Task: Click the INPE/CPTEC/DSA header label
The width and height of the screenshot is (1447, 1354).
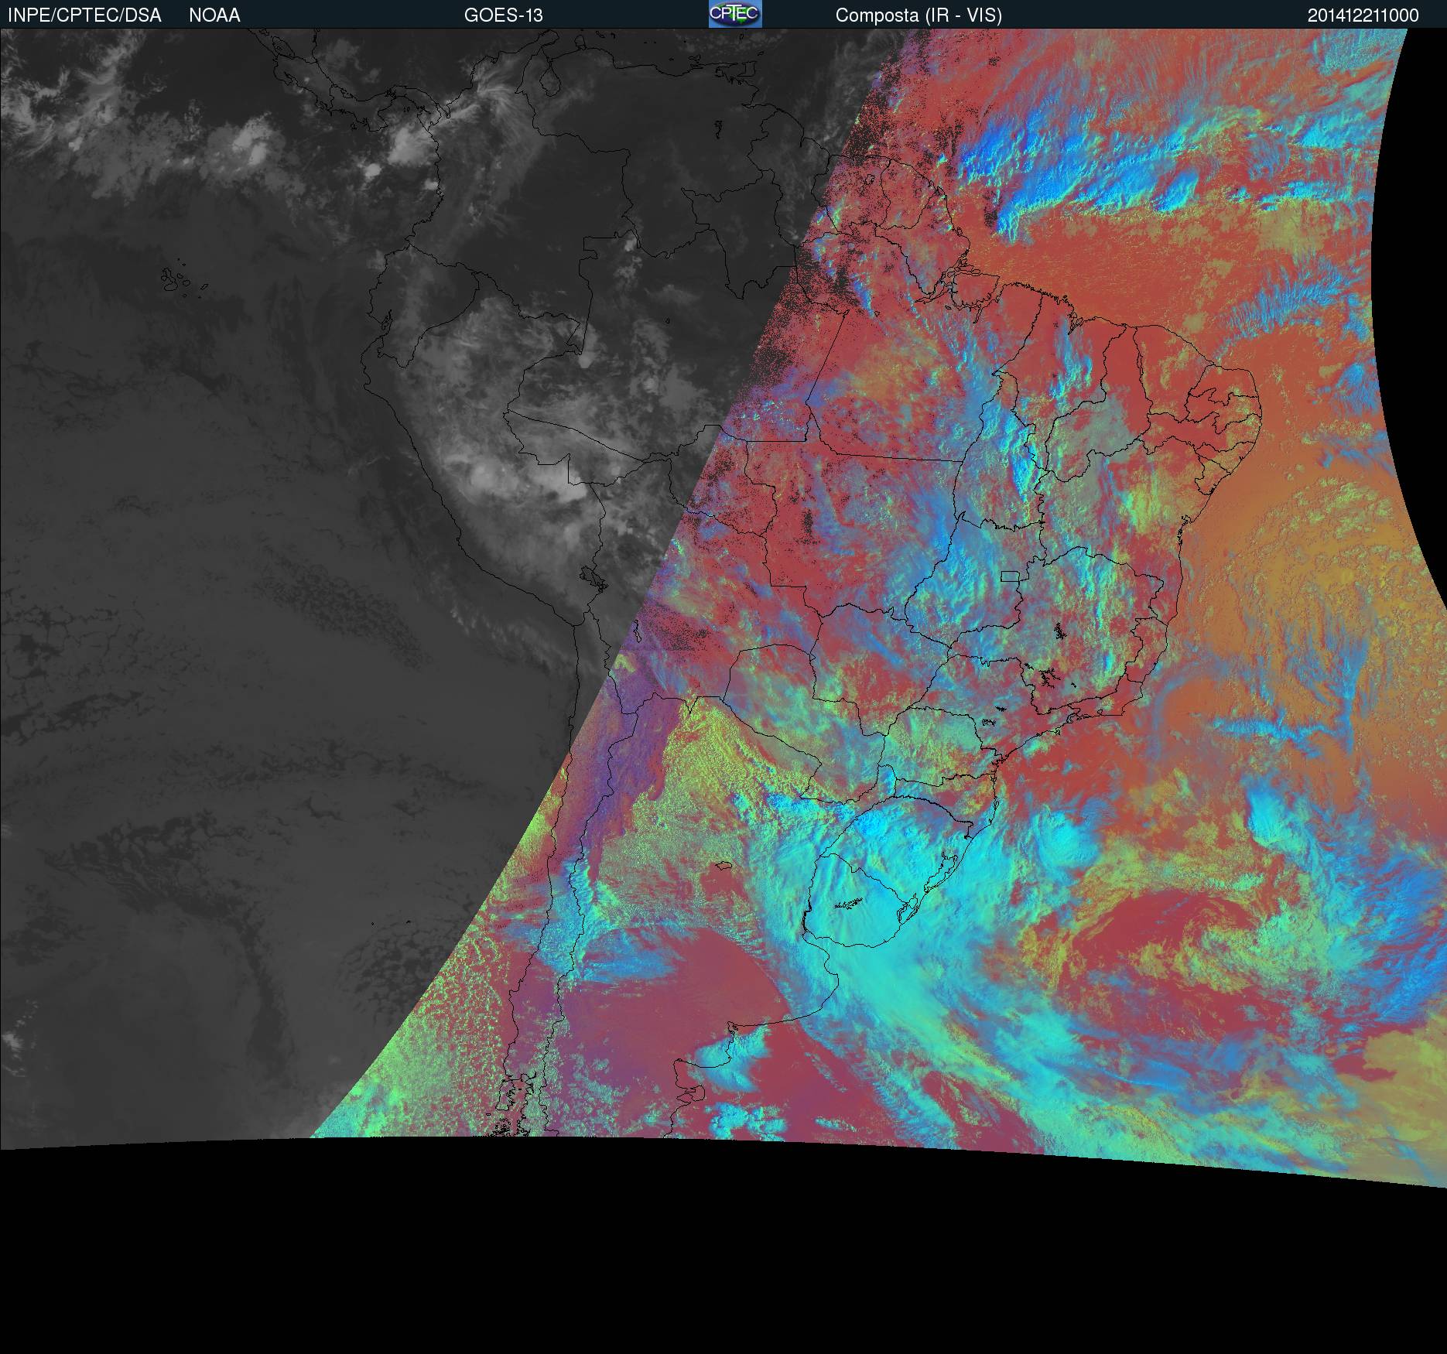Action: (84, 15)
